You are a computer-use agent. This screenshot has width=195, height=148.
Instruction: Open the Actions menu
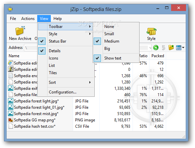pyautogui.click(x=28, y=19)
